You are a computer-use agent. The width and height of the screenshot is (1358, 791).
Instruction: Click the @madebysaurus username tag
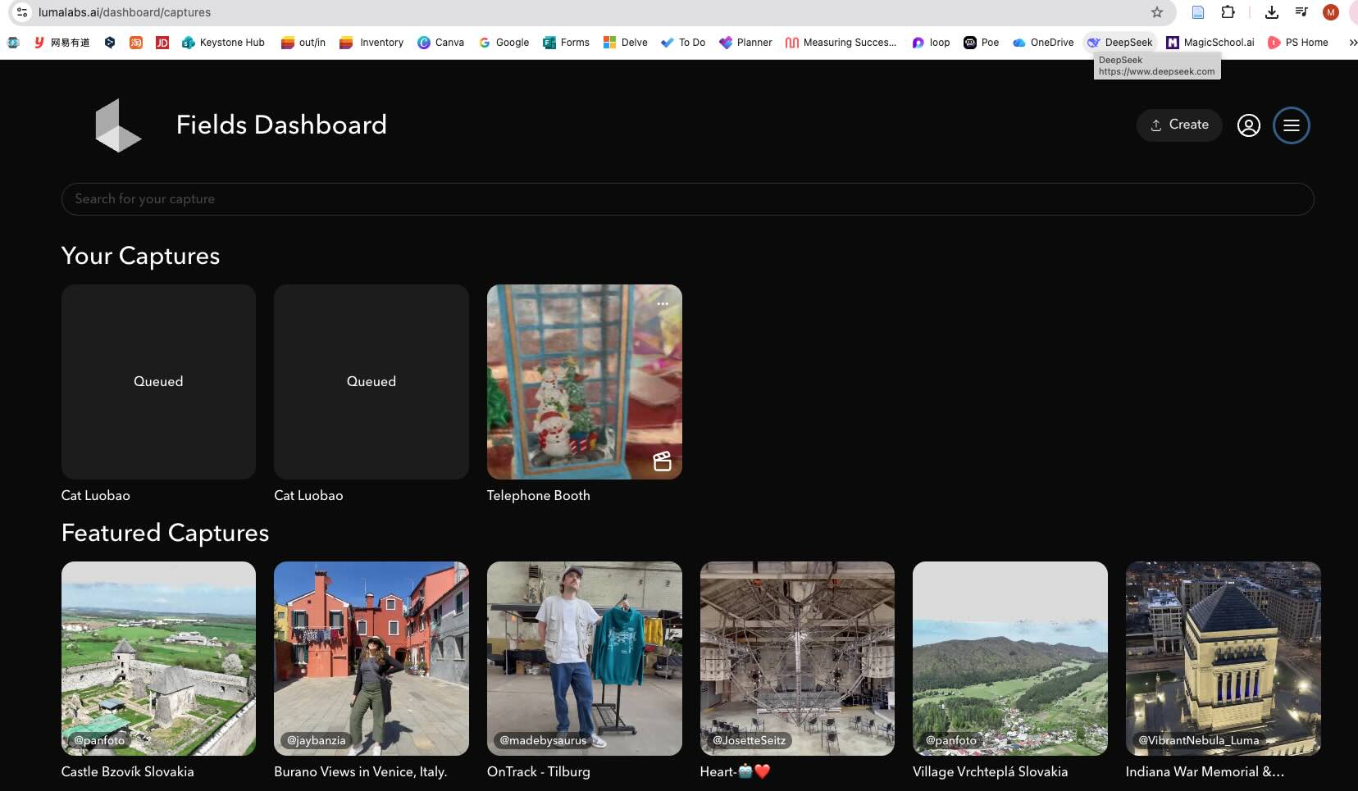pos(543,740)
